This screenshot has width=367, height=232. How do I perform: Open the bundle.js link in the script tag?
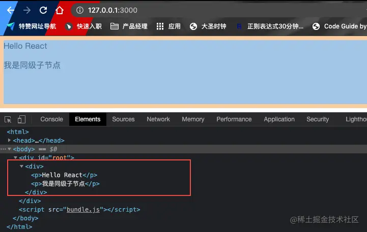[x=83, y=210]
